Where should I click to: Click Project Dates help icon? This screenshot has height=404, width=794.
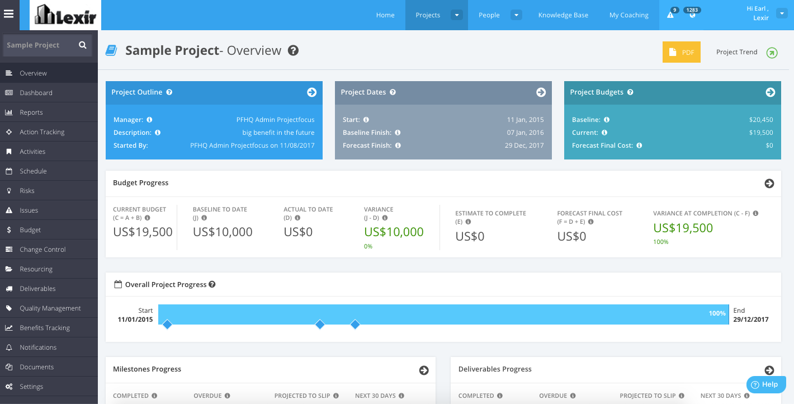click(393, 92)
